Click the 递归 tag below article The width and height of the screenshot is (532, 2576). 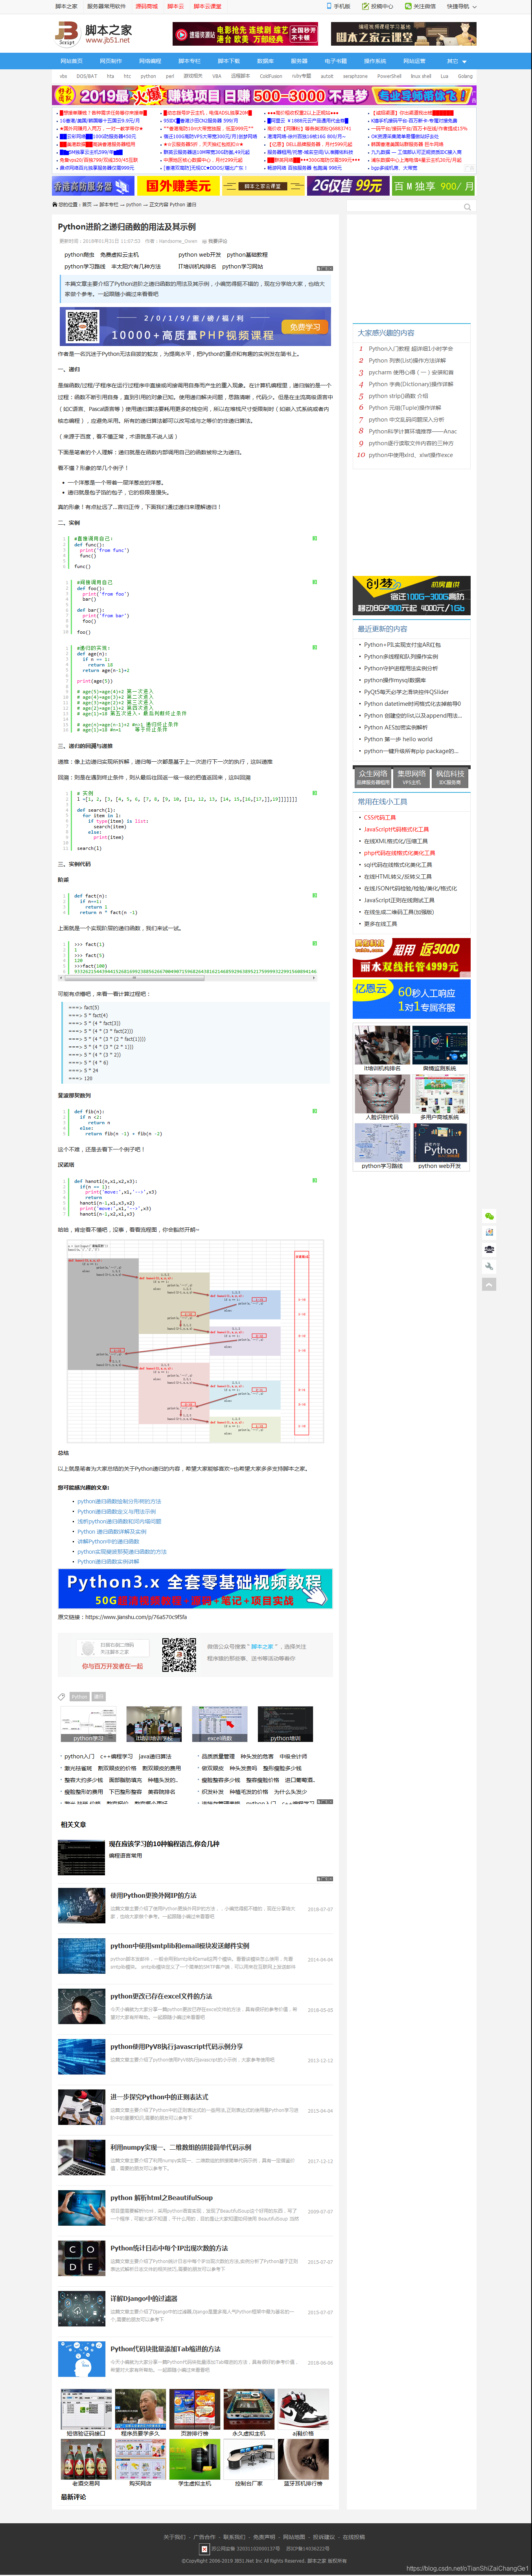point(99,1697)
